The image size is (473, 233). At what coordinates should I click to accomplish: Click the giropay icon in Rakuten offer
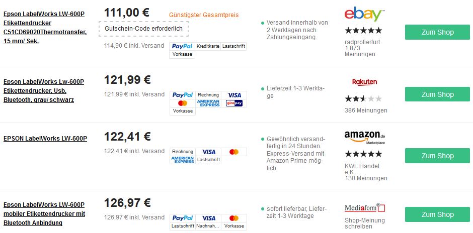coord(234,103)
